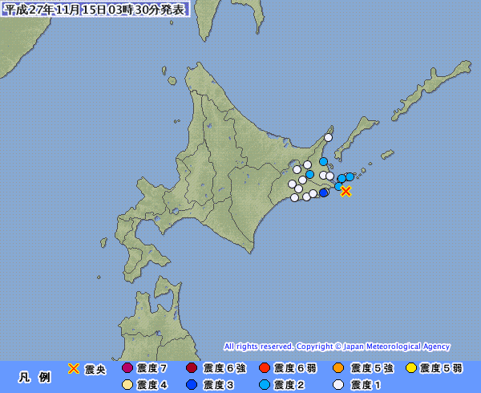
Task: Click the pale yellow 震度4 legend circle
Action: pyautogui.click(x=127, y=385)
